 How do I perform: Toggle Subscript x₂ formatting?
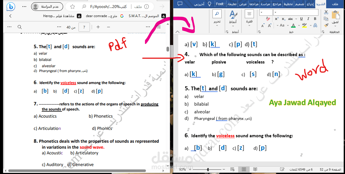pyautogui.click(x=284, y=19)
